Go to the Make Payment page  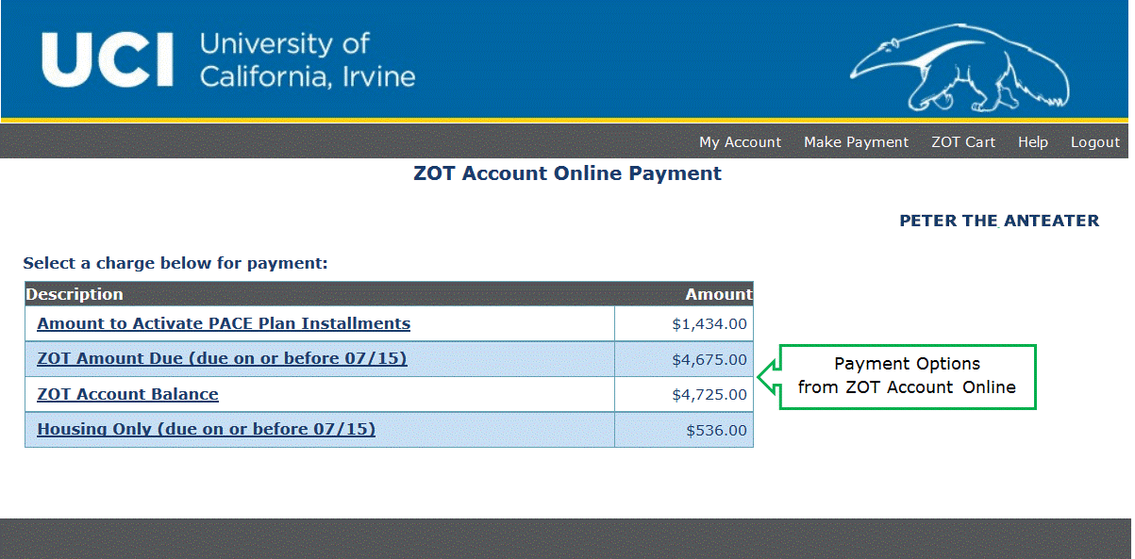click(x=856, y=142)
